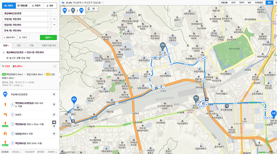The image size is (277, 154).
Task: Open 법적공지 footer link
Action: coord(41,152)
